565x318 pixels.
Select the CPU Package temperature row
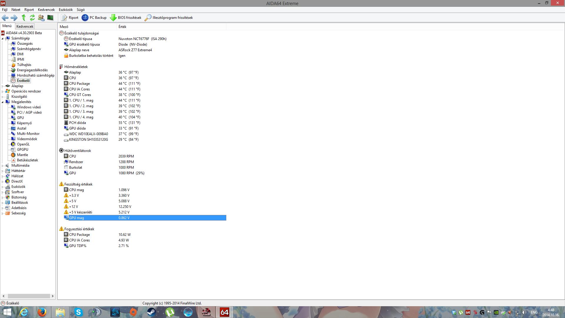pos(79,84)
